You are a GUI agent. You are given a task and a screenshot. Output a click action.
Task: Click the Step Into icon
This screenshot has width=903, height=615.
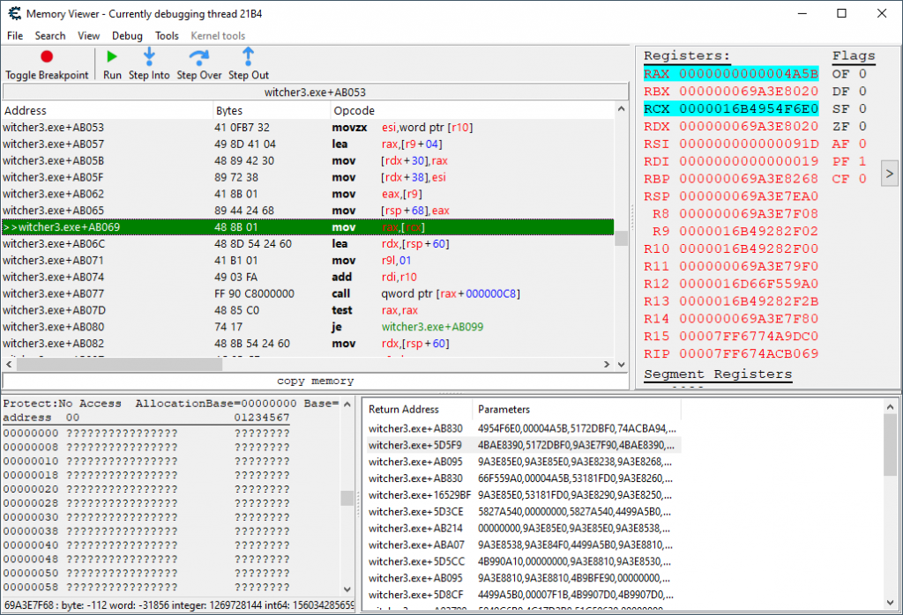[x=149, y=57]
